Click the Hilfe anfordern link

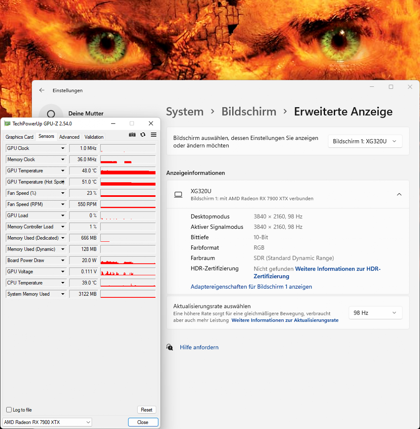(199, 347)
